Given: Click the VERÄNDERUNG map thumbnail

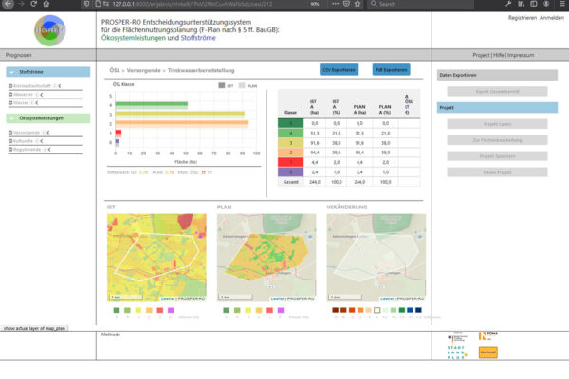Looking at the screenshot, I should click(x=376, y=258).
